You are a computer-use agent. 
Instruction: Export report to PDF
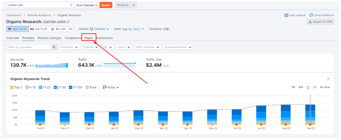pyautogui.click(x=320, y=22)
